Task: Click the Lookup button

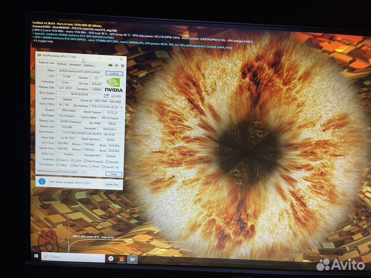Action: coord(114,73)
